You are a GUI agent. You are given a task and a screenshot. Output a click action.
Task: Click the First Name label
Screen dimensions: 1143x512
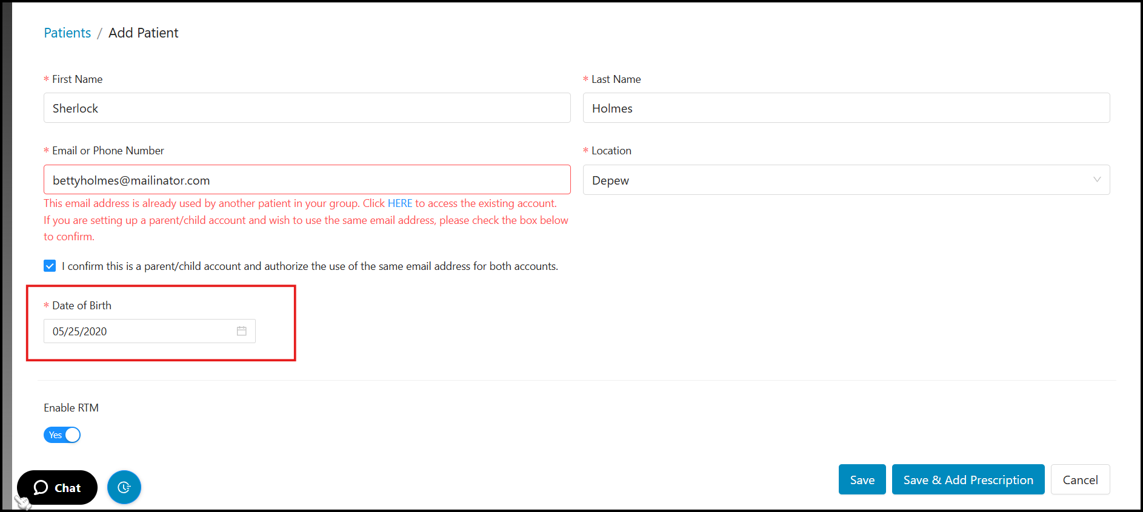click(77, 79)
